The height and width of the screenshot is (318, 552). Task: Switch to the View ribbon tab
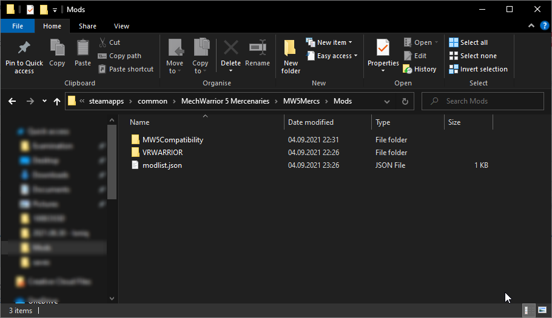point(121,26)
